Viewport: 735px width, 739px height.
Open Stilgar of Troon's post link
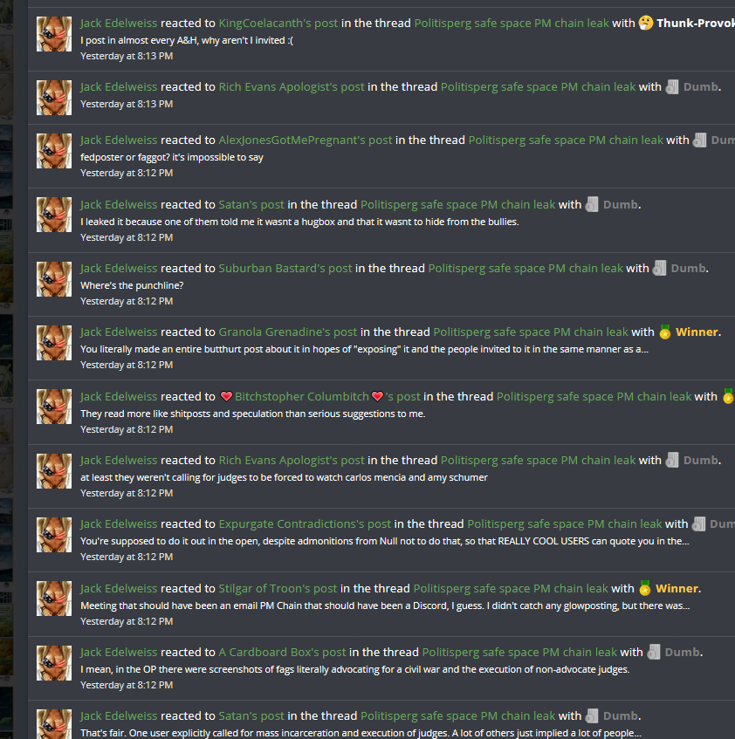[278, 588]
